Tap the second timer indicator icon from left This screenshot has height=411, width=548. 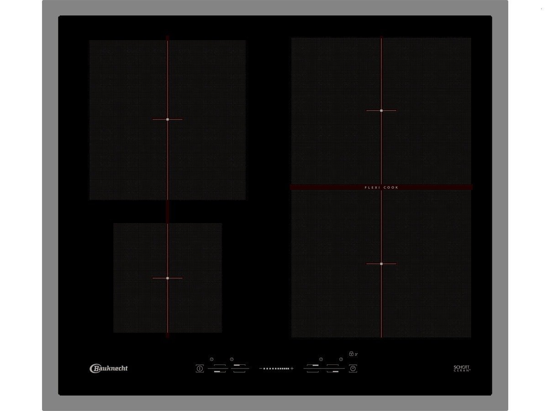coord(232,359)
